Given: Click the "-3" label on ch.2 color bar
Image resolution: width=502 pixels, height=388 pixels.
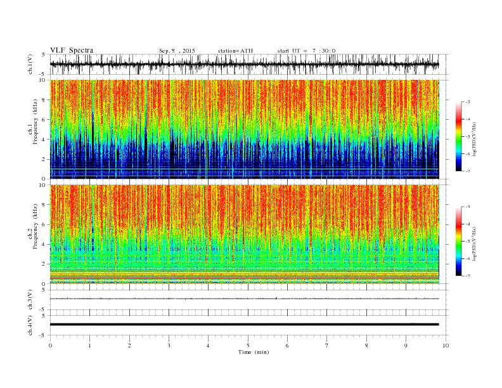Looking at the screenshot, I should [x=468, y=207].
